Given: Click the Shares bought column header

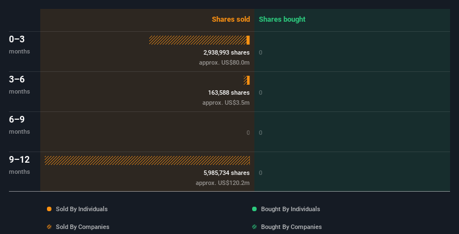Looking at the screenshot, I should click(282, 19).
